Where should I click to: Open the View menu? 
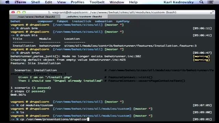coord(61,2)
